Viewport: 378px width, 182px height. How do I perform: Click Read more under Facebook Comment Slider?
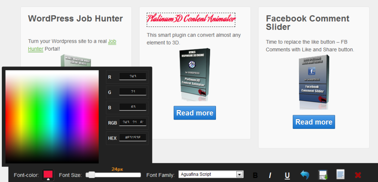314,122
